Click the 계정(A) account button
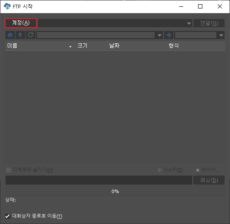The height and width of the screenshot is (224, 230). (x=21, y=23)
